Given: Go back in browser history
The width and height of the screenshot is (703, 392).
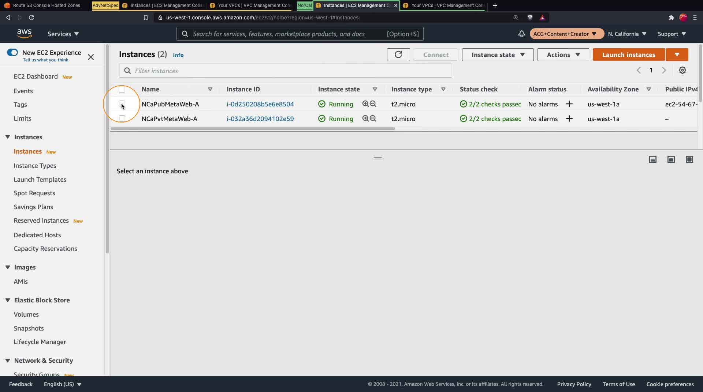Looking at the screenshot, I should pyautogui.click(x=8, y=18).
